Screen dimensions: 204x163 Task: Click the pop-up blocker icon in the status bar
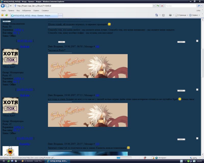(145, 158)
